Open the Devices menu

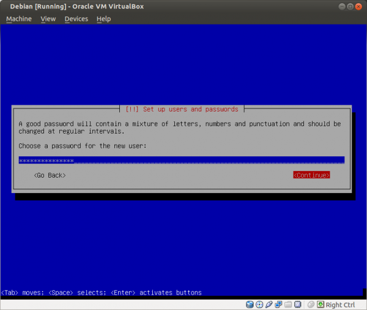click(x=76, y=19)
